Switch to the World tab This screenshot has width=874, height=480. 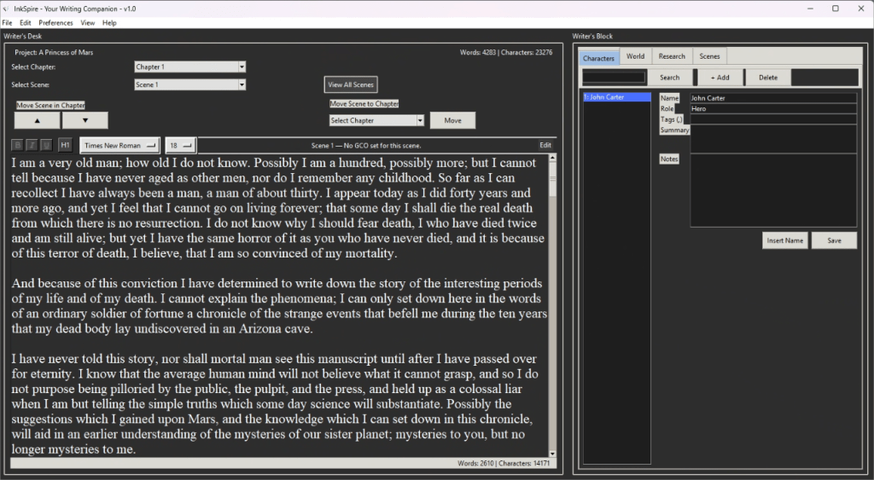pyautogui.click(x=635, y=56)
